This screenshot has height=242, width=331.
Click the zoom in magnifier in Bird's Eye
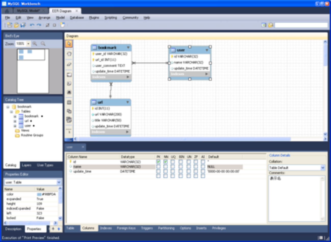(x=35, y=44)
